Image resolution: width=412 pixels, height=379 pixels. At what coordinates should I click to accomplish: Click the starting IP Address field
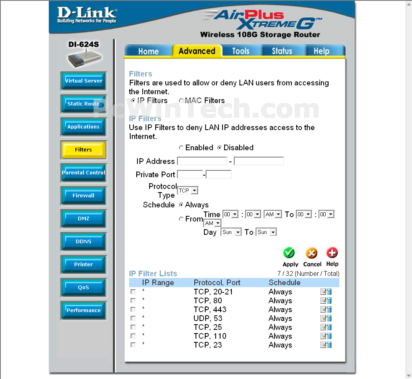click(x=202, y=161)
